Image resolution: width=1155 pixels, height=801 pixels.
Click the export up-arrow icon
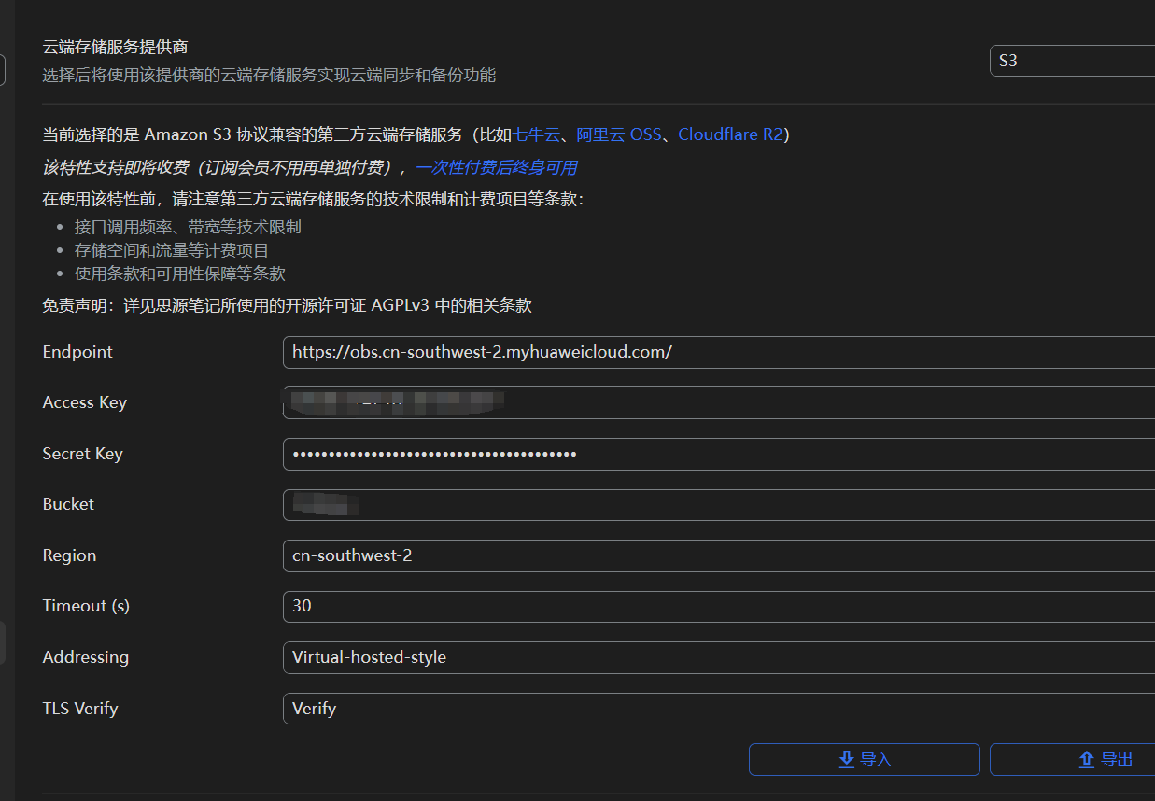click(1087, 759)
